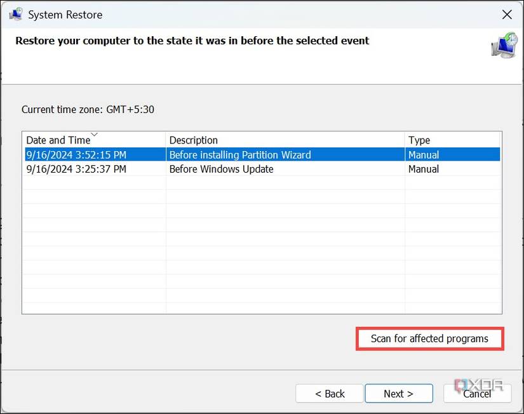
Task: Sort by Description column header
Action: [x=285, y=140]
